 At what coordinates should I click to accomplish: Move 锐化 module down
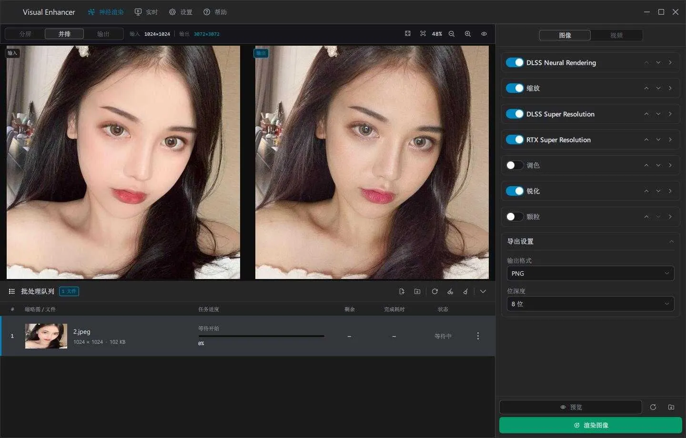point(658,191)
